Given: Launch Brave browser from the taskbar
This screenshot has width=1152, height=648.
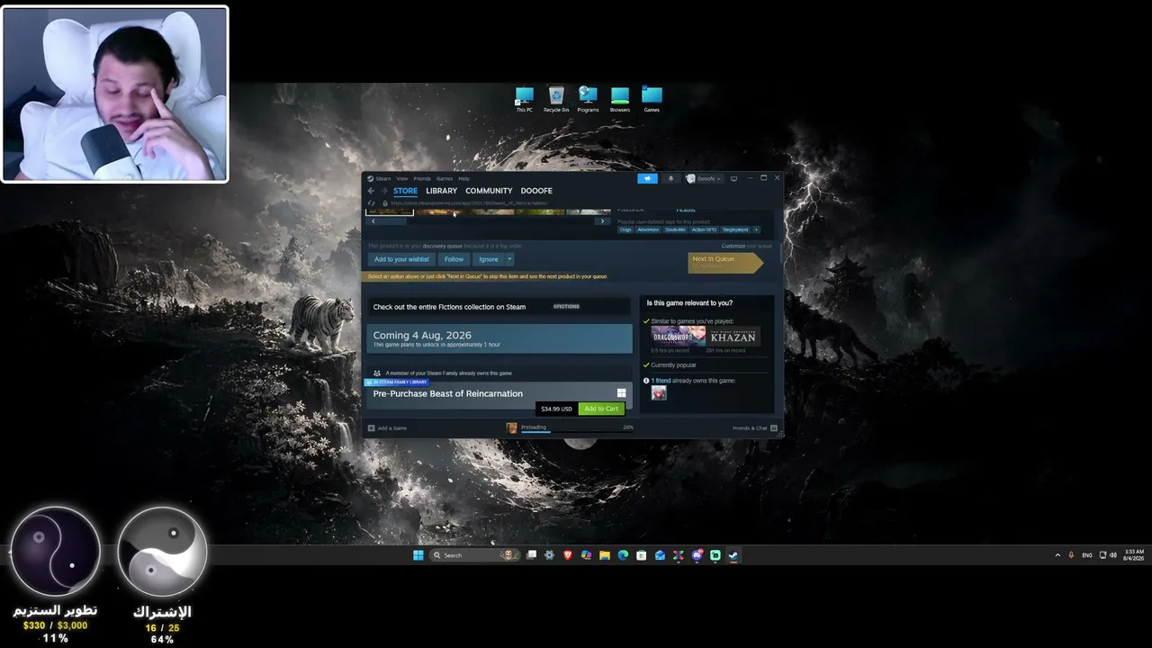Looking at the screenshot, I should point(568,555).
